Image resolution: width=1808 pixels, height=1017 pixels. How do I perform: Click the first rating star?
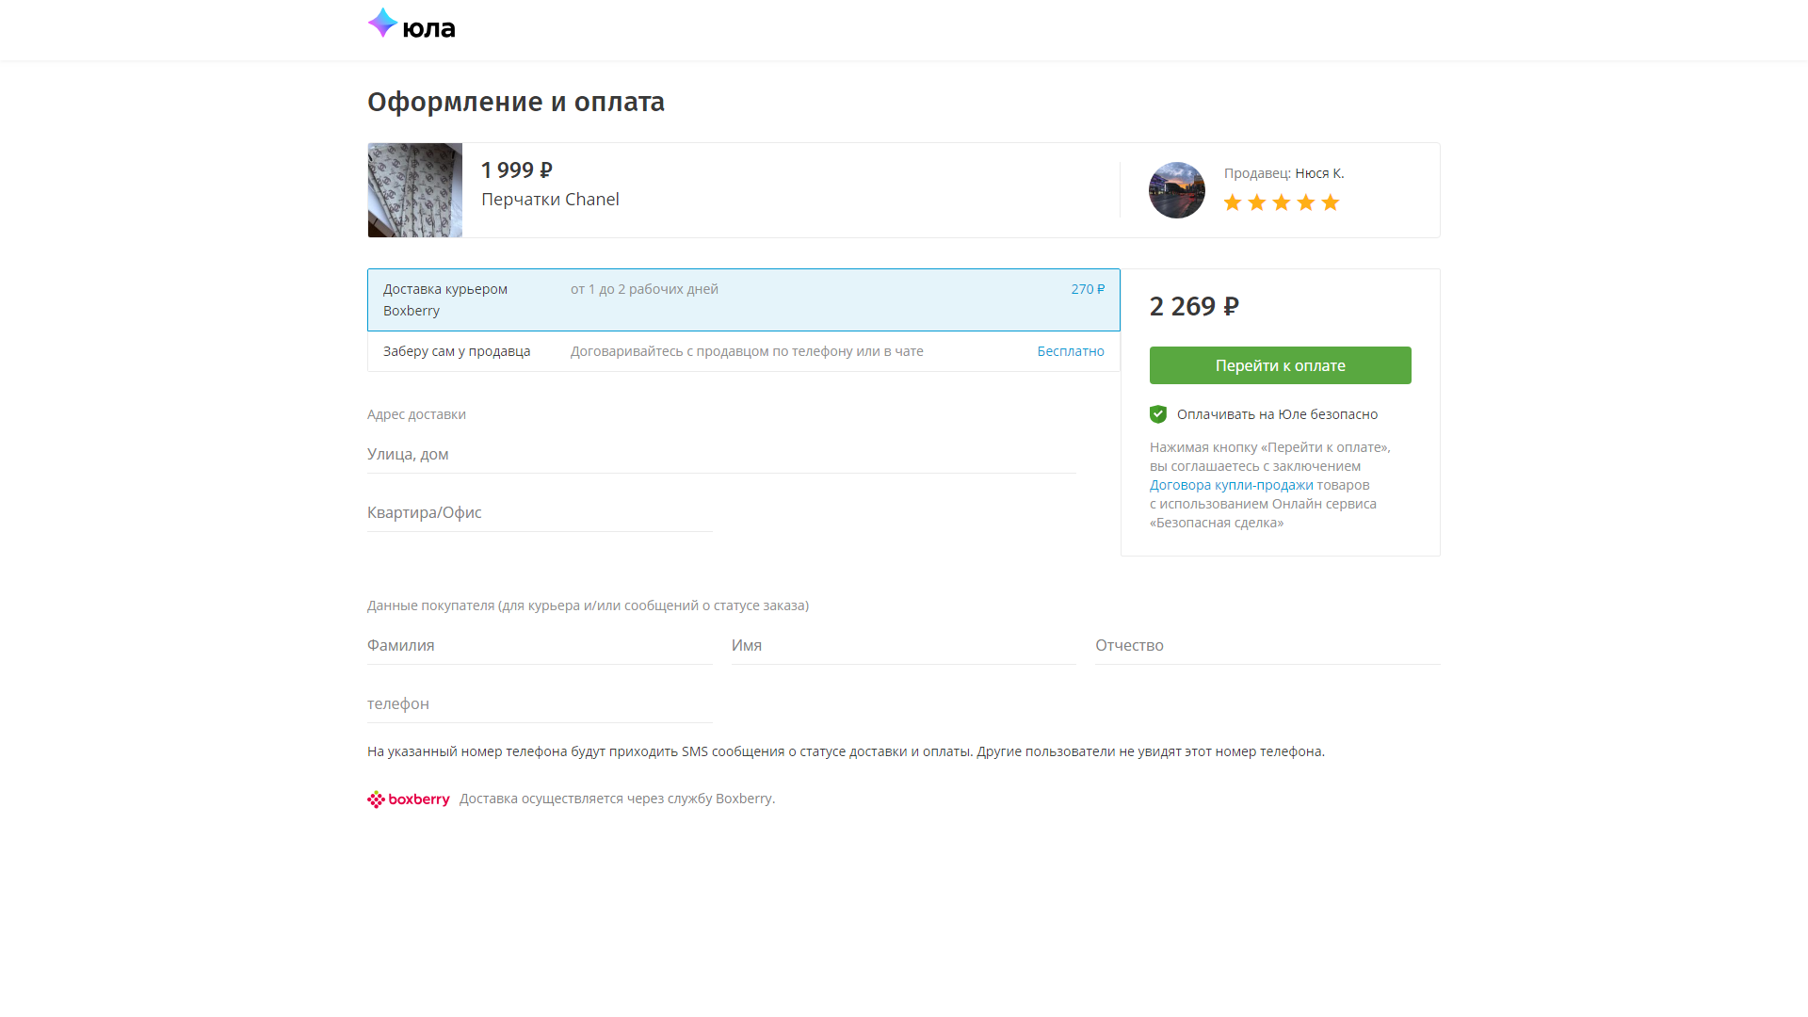point(1233,202)
